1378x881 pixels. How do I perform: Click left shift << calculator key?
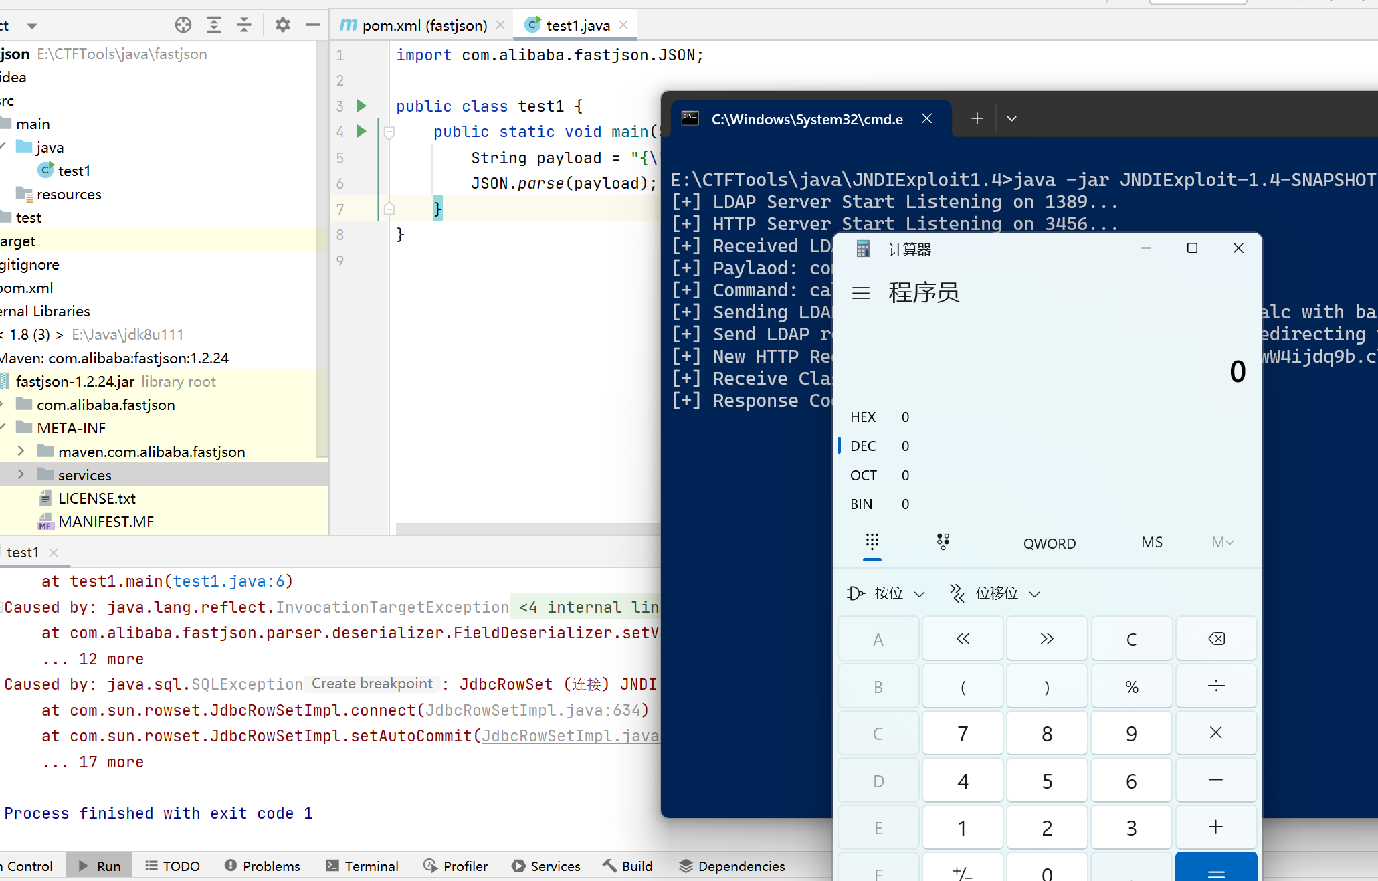coord(963,639)
